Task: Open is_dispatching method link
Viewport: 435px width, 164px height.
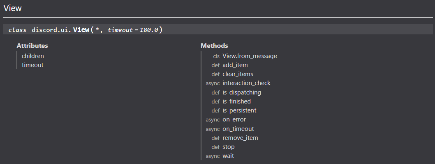Action: (x=242, y=92)
